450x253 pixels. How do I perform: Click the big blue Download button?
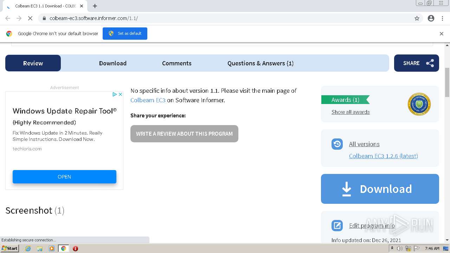click(380, 189)
